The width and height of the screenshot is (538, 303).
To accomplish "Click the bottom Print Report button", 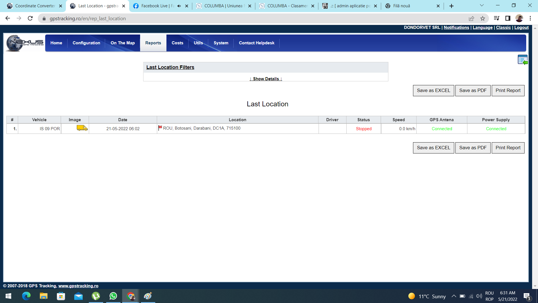I will pyautogui.click(x=508, y=148).
